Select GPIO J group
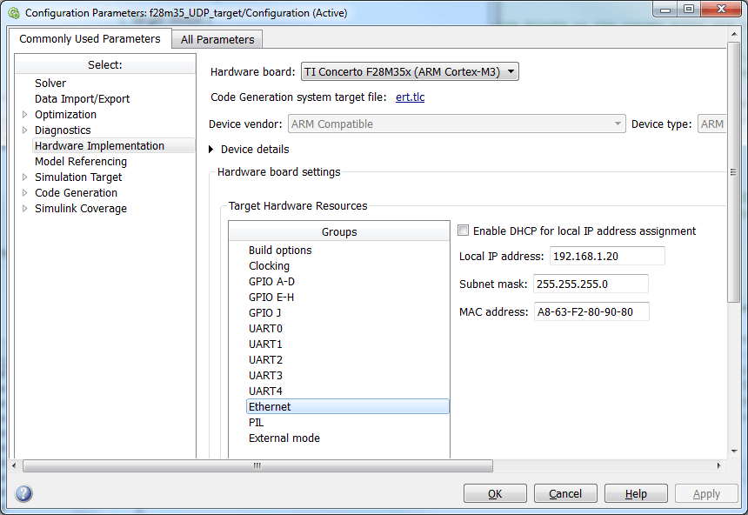 264,312
